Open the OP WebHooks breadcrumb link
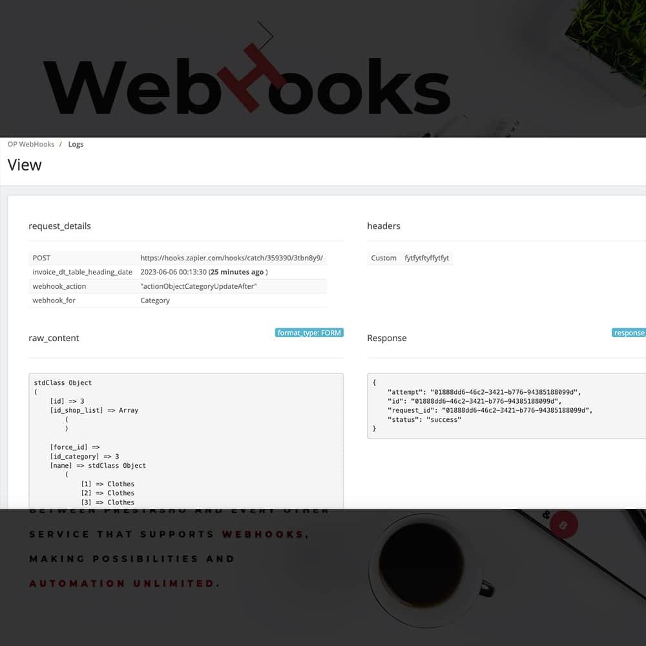The width and height of the screenshot is (646, 646). 31,144
